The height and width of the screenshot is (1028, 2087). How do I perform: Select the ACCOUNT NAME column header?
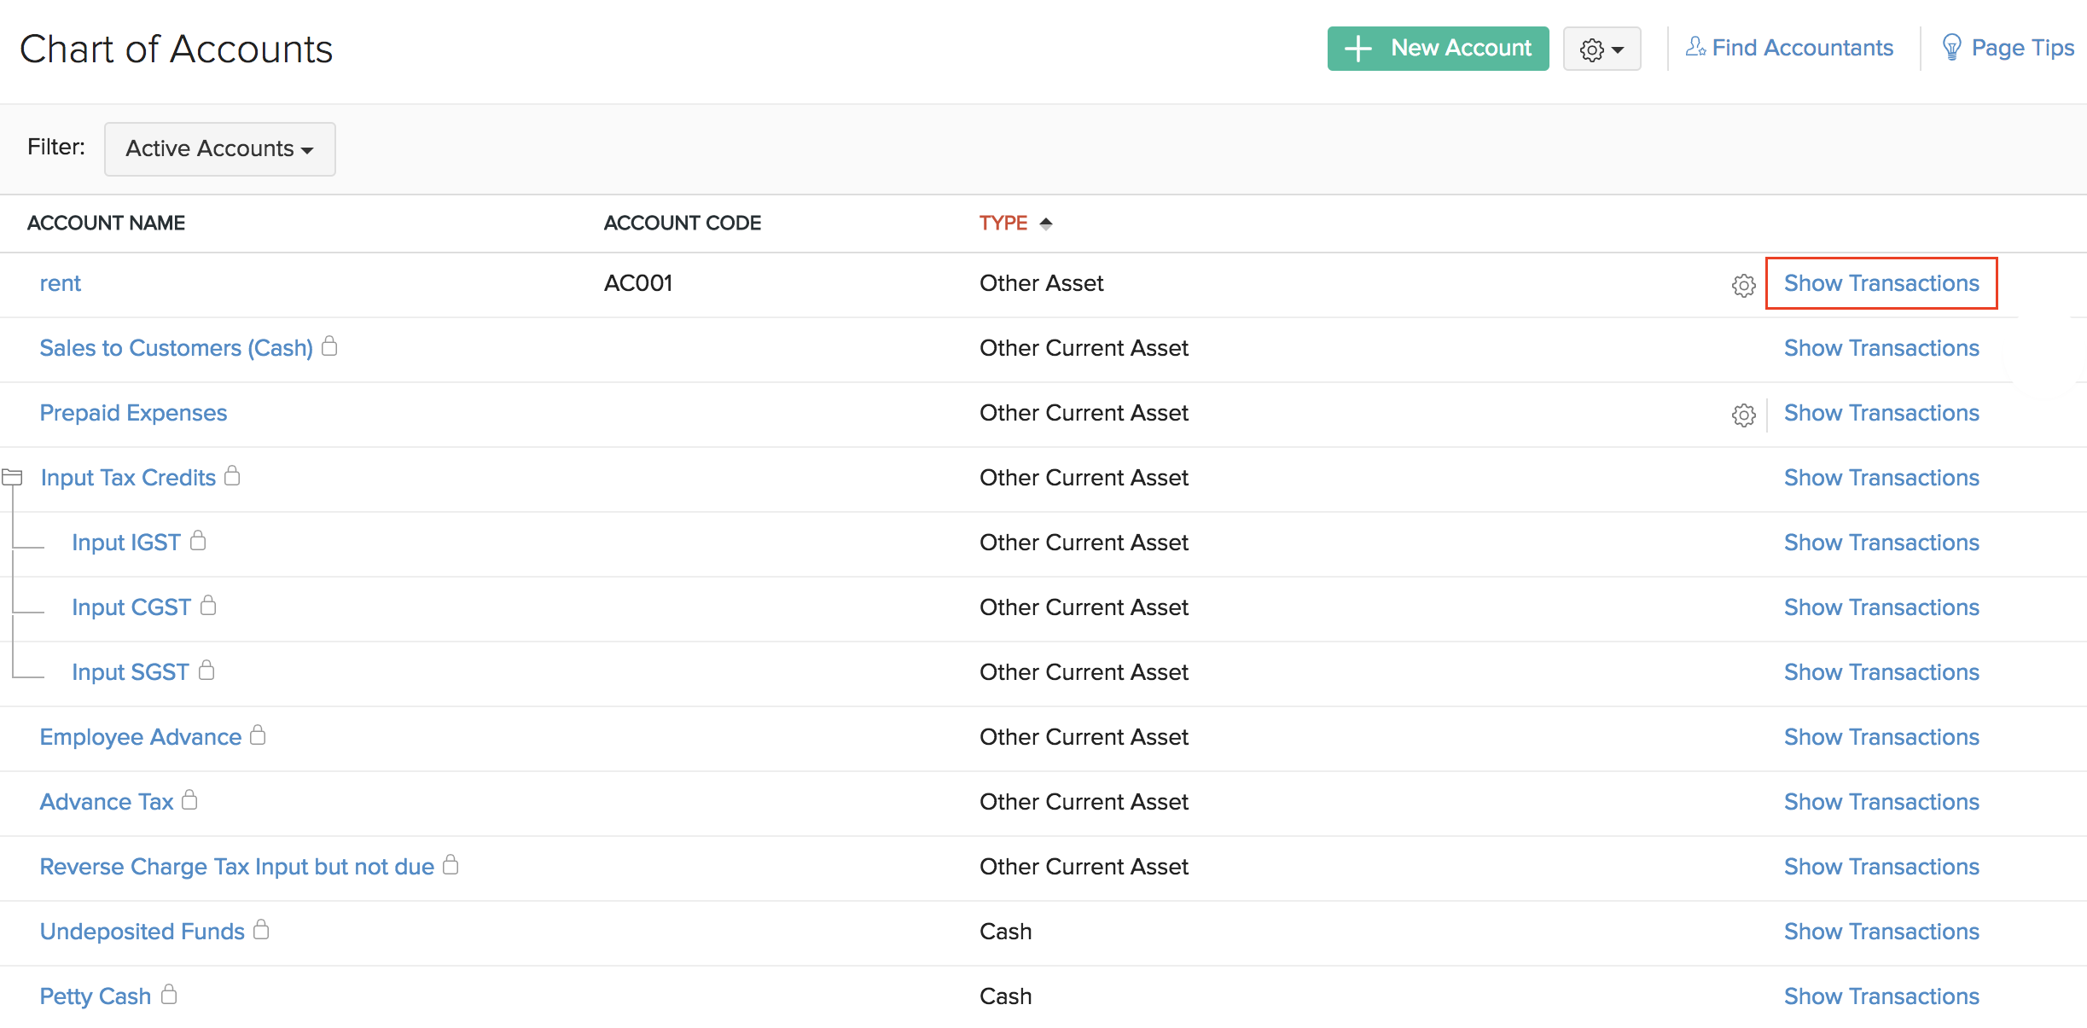[105, 223]
